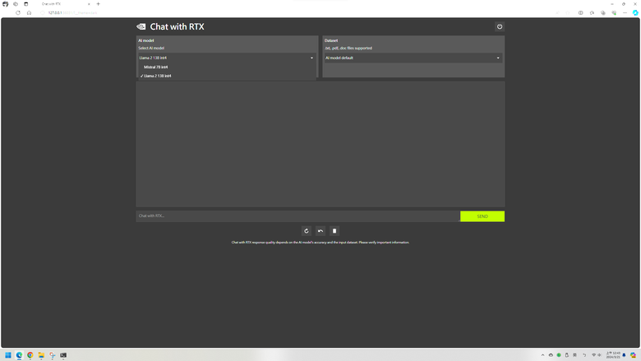Open the browser profile icon at top left
Screen dimensions: 641x361
click(5, 4)
